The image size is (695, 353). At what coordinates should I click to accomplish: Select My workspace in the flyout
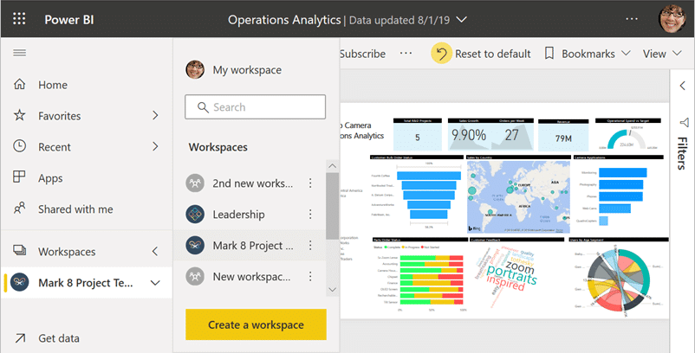(x=246, y=70)
